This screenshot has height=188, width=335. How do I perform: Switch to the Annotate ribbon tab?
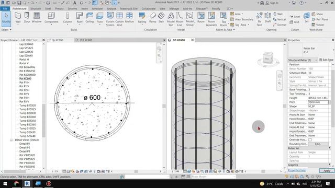coord(97,8)
